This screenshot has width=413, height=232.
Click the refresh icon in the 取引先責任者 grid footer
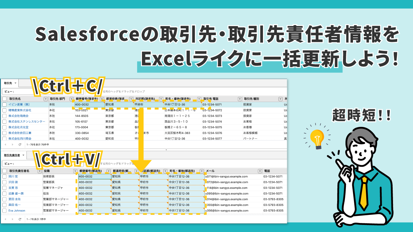click(x=20, y=219)
